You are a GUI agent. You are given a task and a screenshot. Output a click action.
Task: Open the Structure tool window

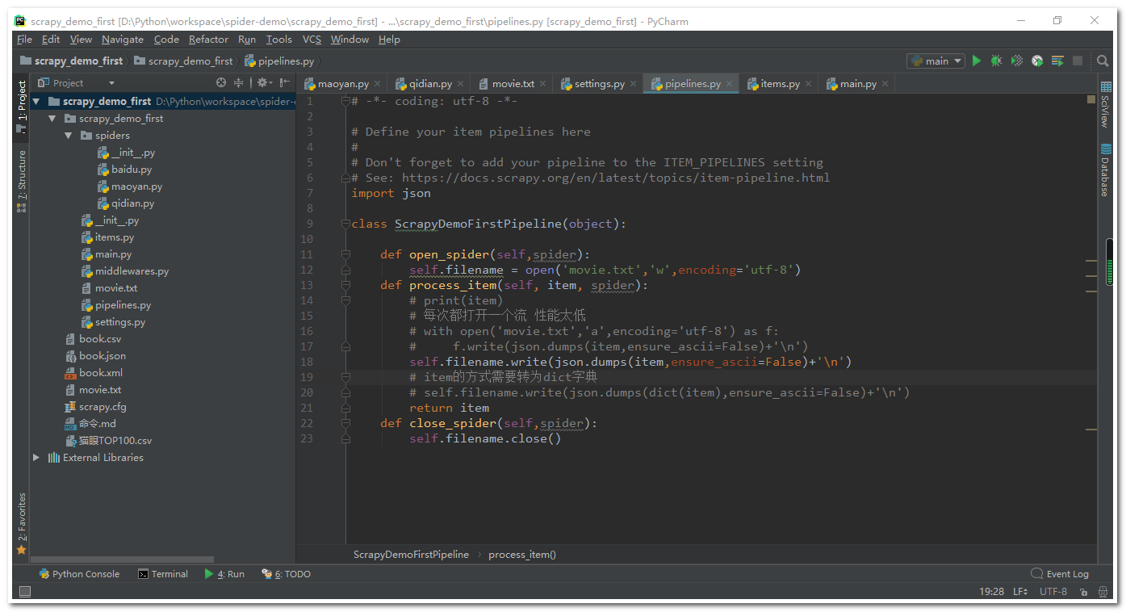tap(22, 181)
